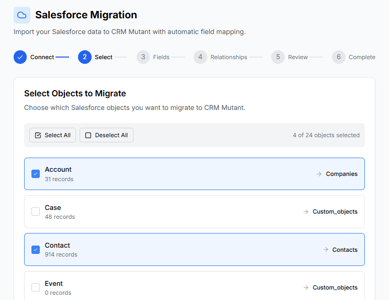Click the '914 records' text
Image resolution: width=389 pixels, height=300 pixels.
(x=61, y=254)
